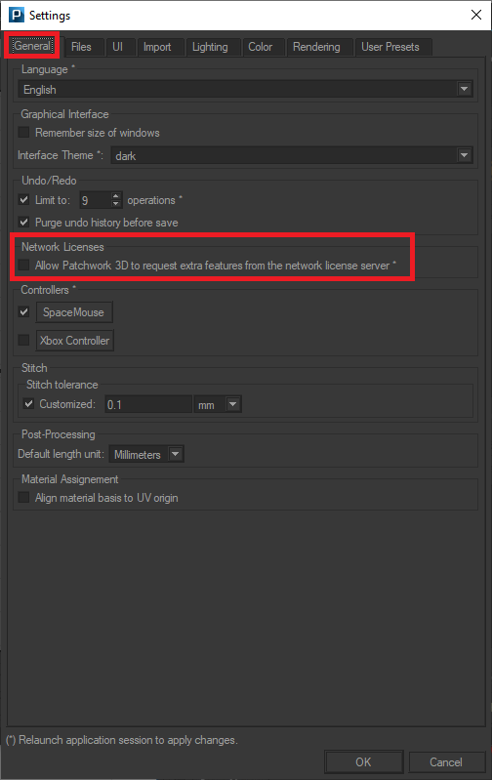Click the undo limit number field

coord(95,200)
